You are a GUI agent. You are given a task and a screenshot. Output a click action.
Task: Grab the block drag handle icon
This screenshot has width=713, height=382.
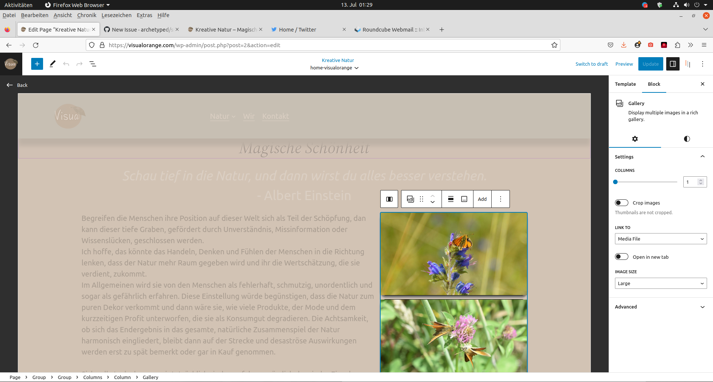tap(421, 199)
